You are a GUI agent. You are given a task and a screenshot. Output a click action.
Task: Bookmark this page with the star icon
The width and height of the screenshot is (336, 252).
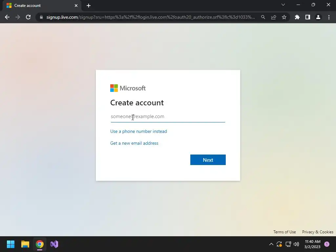coord(284,17)
